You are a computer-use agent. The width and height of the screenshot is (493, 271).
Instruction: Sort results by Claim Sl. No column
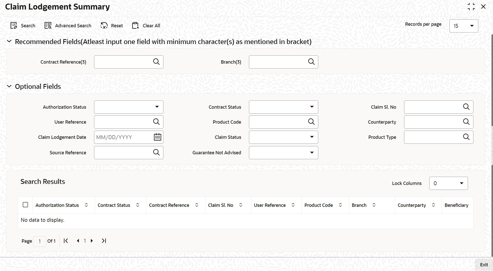(x=241, y=205)
